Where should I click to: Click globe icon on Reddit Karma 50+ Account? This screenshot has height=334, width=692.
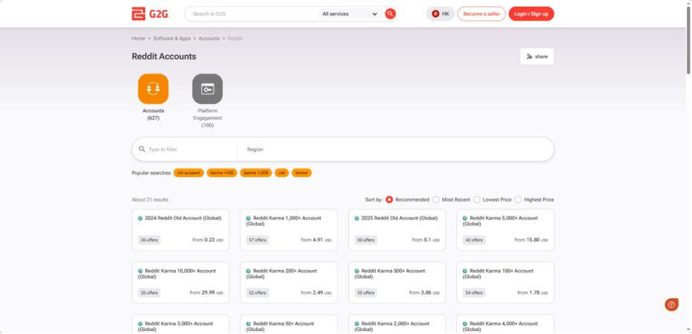point(249,324)
